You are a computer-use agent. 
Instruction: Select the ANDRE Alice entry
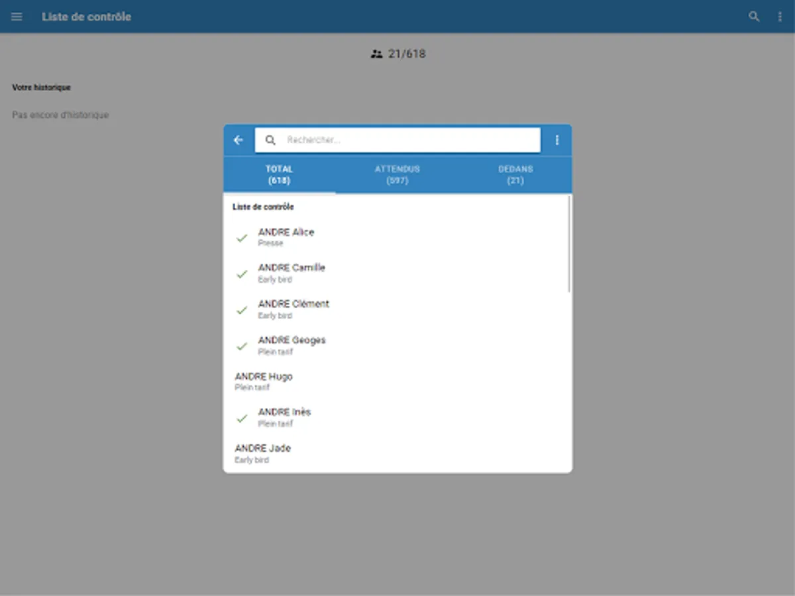(x=397, y=238)
